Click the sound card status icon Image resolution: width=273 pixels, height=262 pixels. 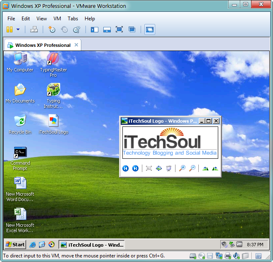tap(236, 256)
